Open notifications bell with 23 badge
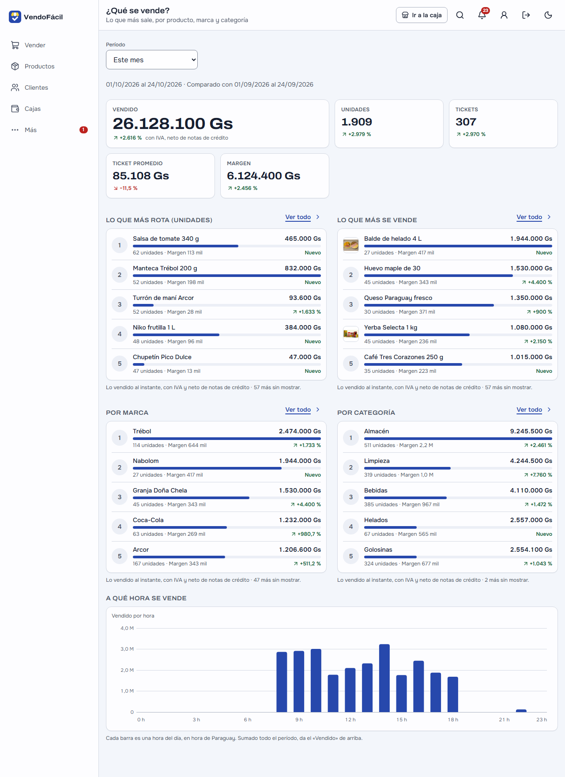The image size is (565, 777). (482, 15)
